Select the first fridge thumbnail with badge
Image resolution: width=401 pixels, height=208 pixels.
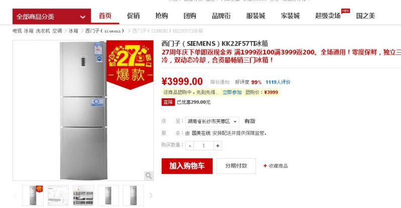tap(33, 195)
